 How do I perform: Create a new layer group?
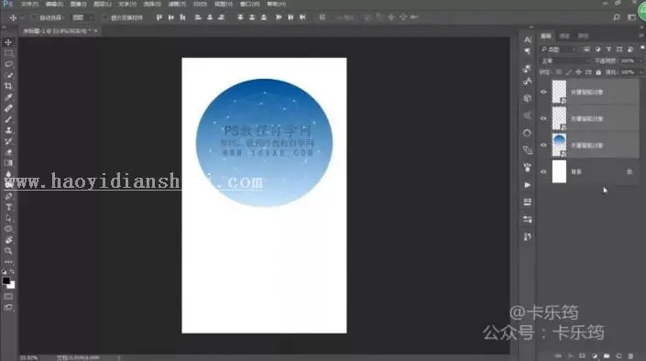pos(607,356)
